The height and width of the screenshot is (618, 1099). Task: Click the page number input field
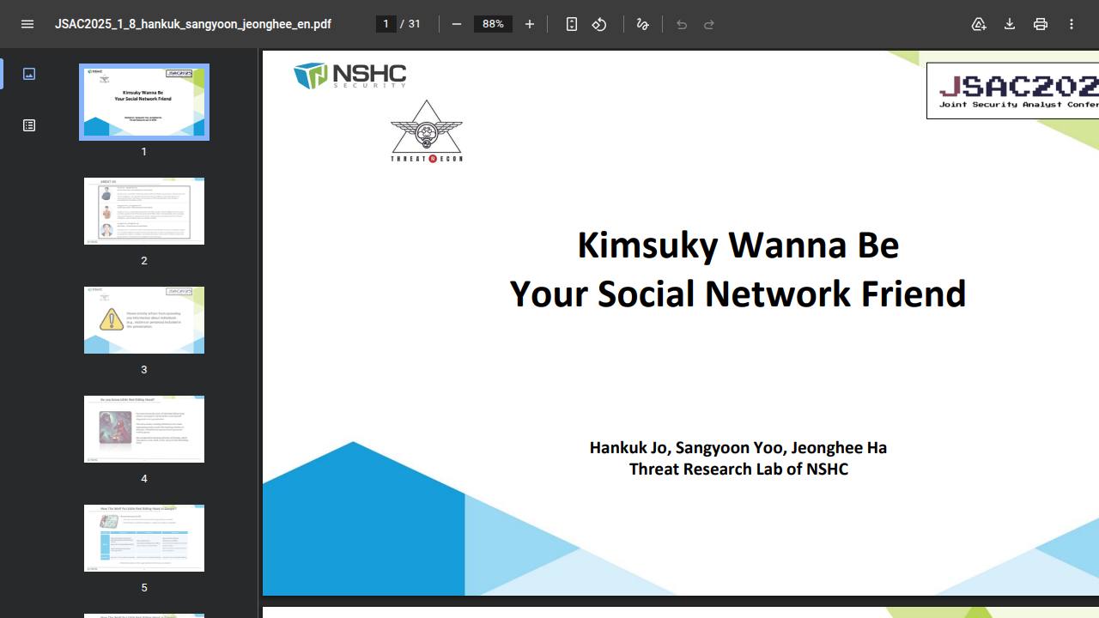(x=386, y=24)
